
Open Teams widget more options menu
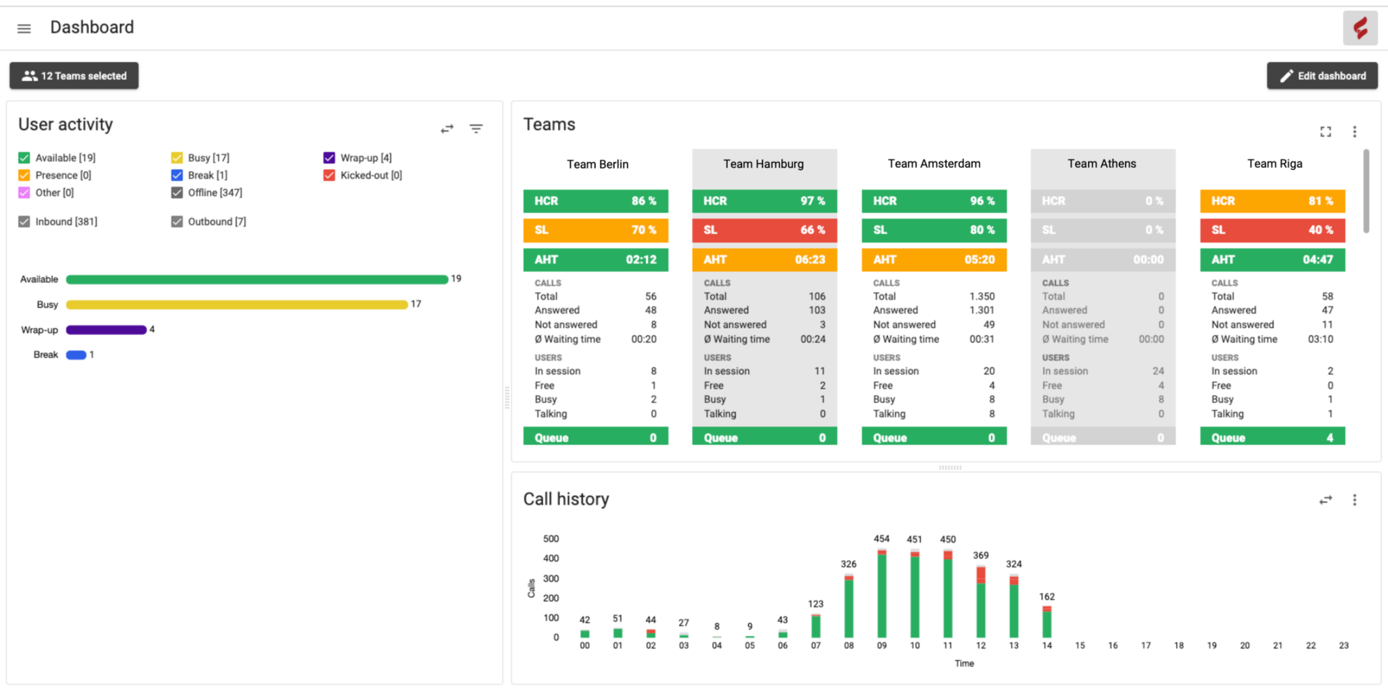click(1355, 131)
